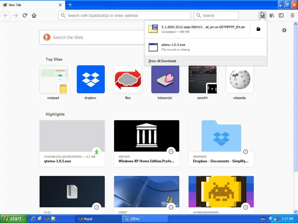Click the 2:27 AM taskbar clock
This screenshot has height=223, width=298.
coord(287,219)
